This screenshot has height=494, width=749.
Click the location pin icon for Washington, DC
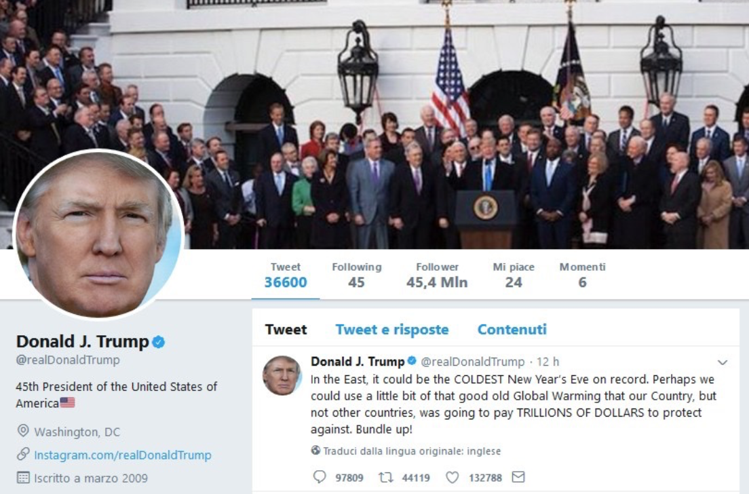point(23,431)
